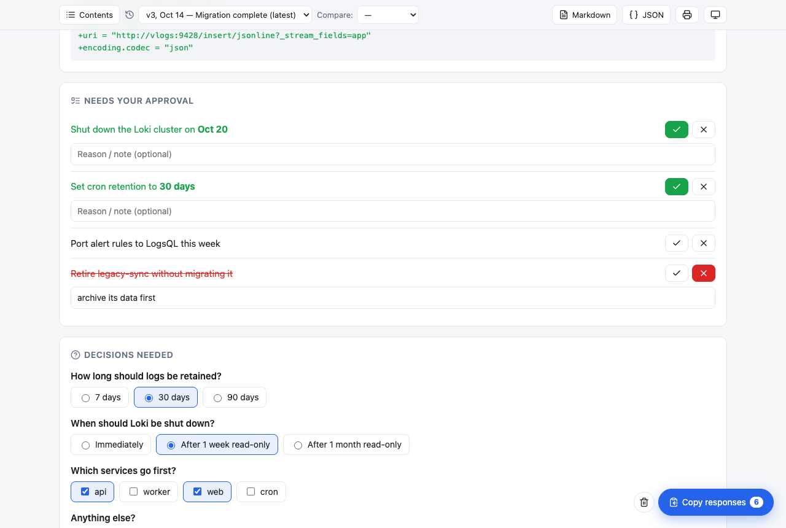Export the document as JSON
The height and width of the screenshot is (528, 786).
click(646, 15)
